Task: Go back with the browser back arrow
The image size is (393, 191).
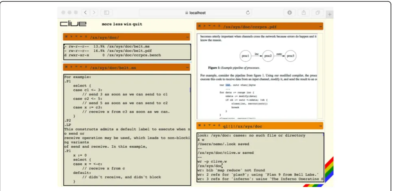Action: 86,13
